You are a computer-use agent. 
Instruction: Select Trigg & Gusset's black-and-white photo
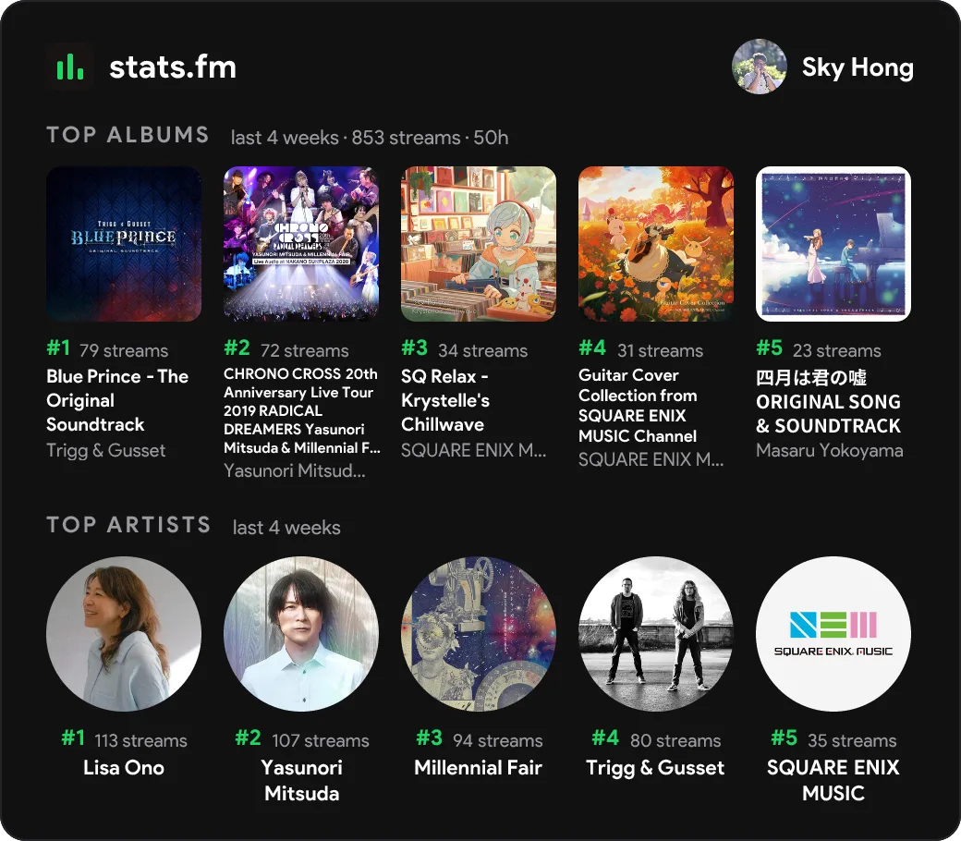point(656,634)
